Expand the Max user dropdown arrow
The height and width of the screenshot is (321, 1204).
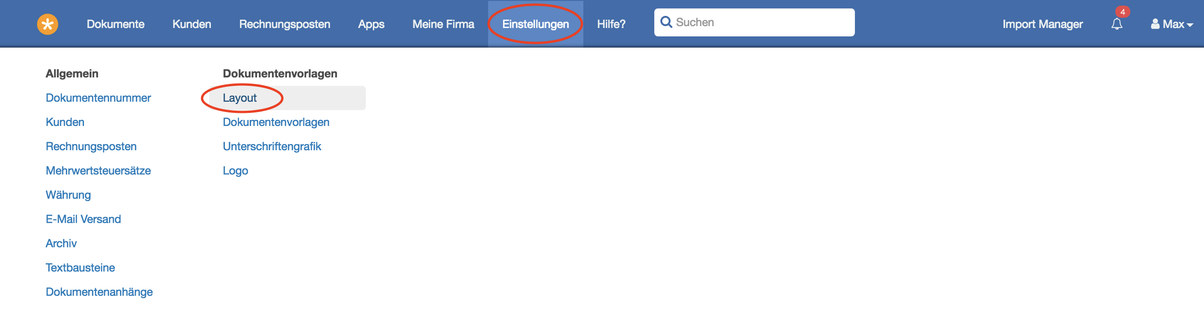(1190, 25)
